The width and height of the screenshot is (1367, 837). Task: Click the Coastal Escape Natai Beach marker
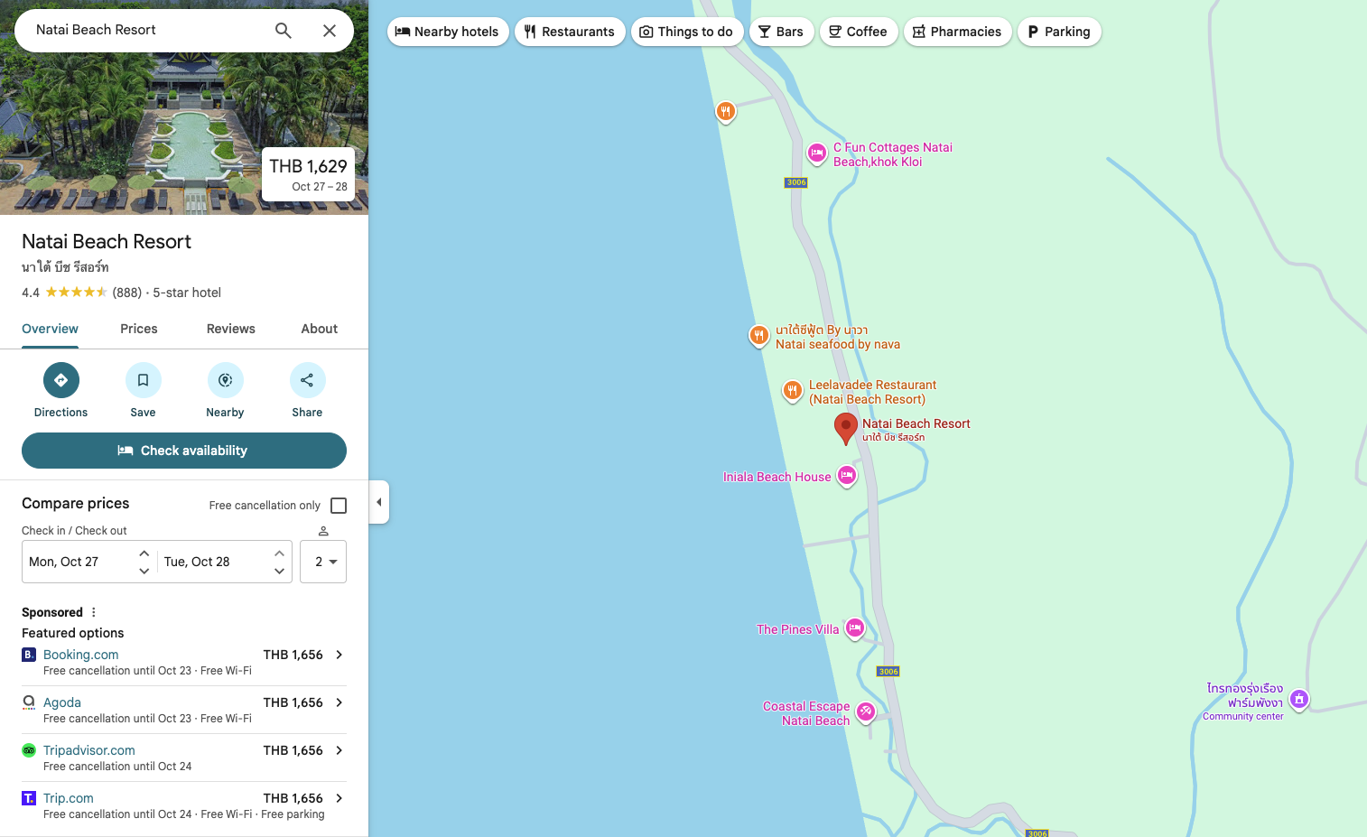866,711
